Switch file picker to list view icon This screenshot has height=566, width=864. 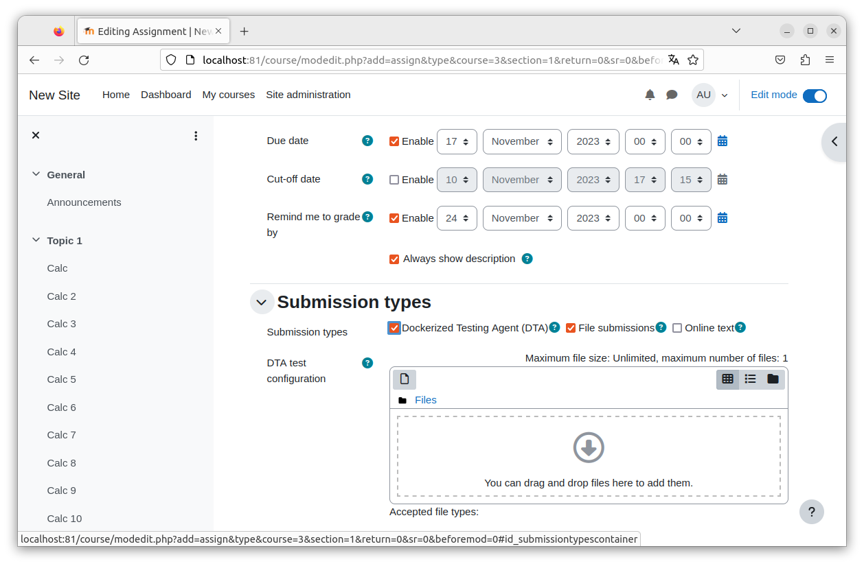click(x=750, y=379)
